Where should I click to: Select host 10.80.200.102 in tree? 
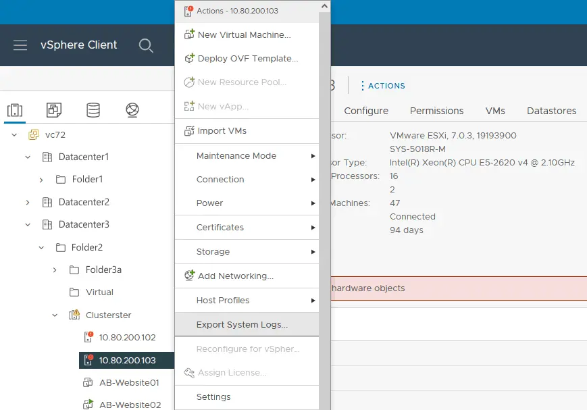point(127,337)
